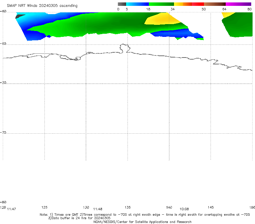Click the '125' longitude axis label
This screenshot has height=224, width=255.
click(44, 207)
